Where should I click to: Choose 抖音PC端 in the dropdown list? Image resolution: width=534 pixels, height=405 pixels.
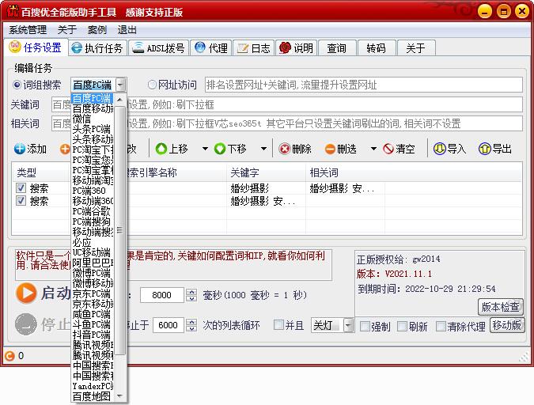pos(93,335)
